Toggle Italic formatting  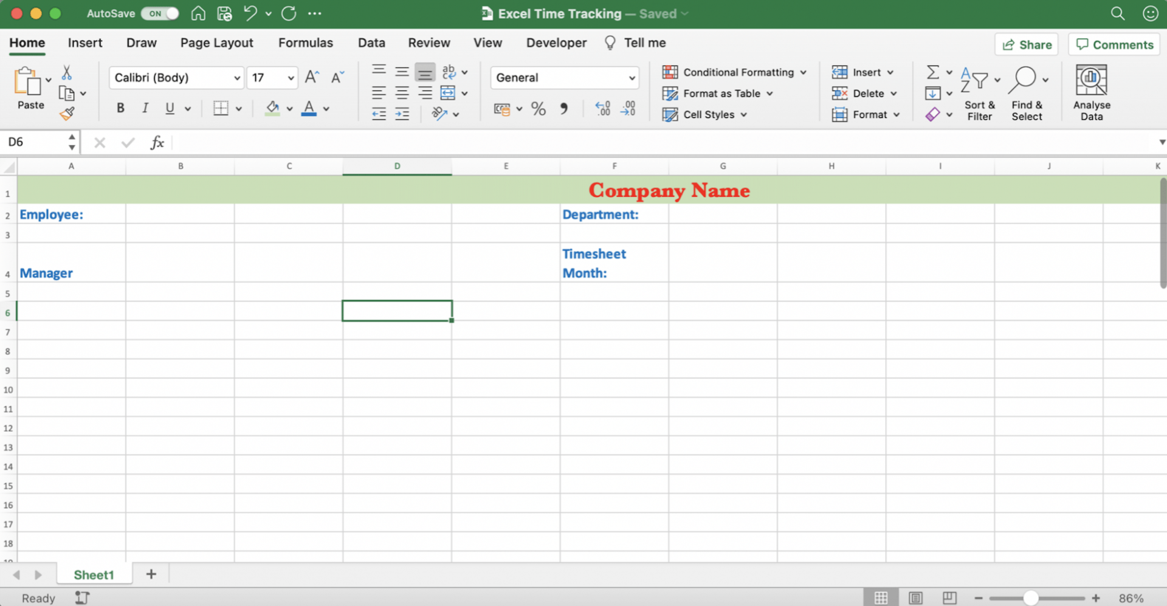pyautogui.click(x=145, y=108)
